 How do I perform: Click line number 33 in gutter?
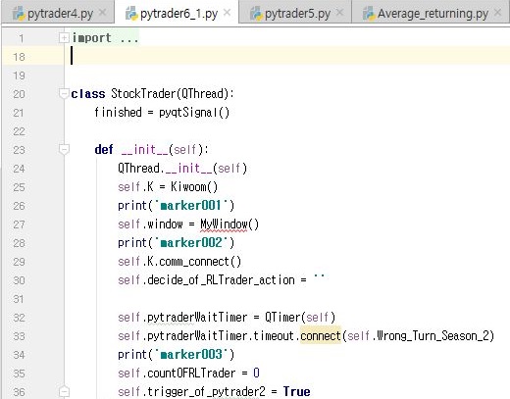click(x=19, y=336)
